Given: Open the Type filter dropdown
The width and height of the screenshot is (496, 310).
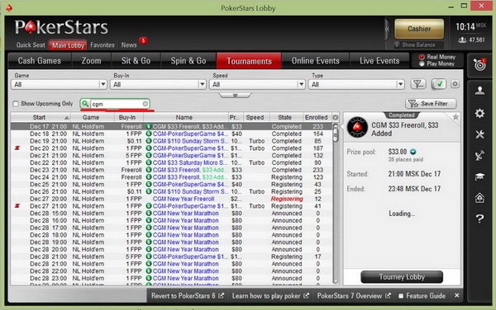Looking at the screenshot, I should 356,84.
